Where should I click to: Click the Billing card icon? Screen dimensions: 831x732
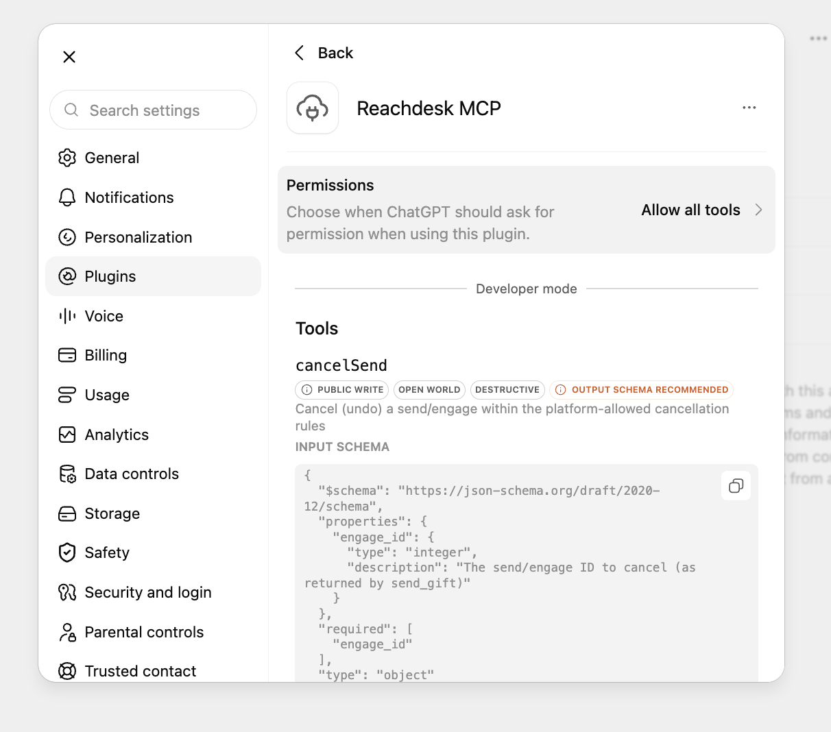tap(67, 355)
